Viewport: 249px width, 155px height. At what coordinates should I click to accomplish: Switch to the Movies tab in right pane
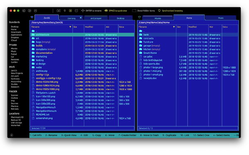pyautogui.click(x=158, y=18)
